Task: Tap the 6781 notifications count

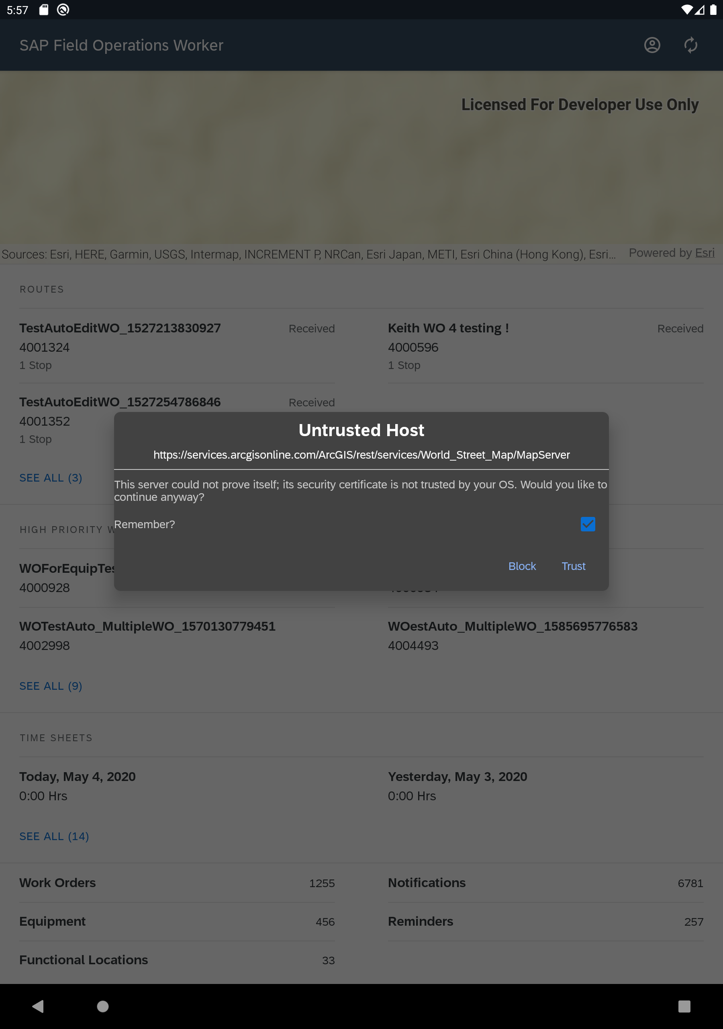Action: point(690,883)
